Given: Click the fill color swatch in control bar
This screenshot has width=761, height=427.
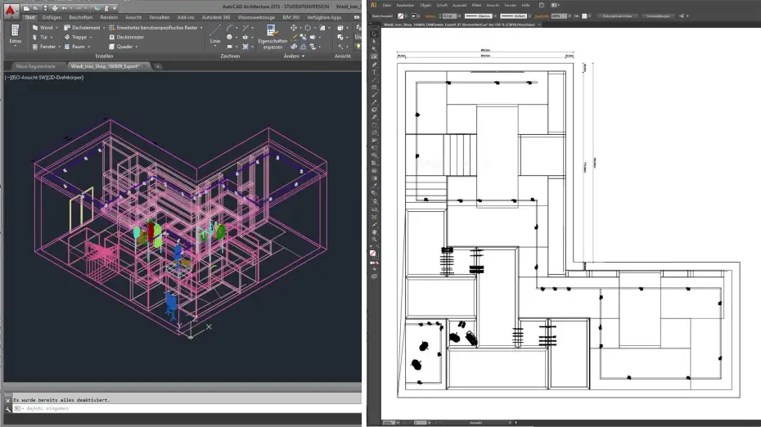Looking at the screenshot, I should click(x=402, y=16).
